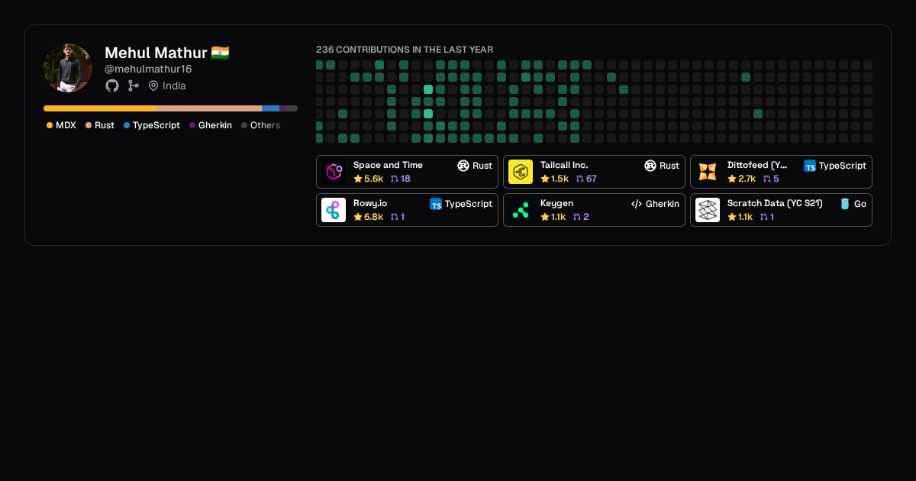Click the star icon on Space and Time card
The height and width of the screenshot is (481, 916).
tap(357, 179)
